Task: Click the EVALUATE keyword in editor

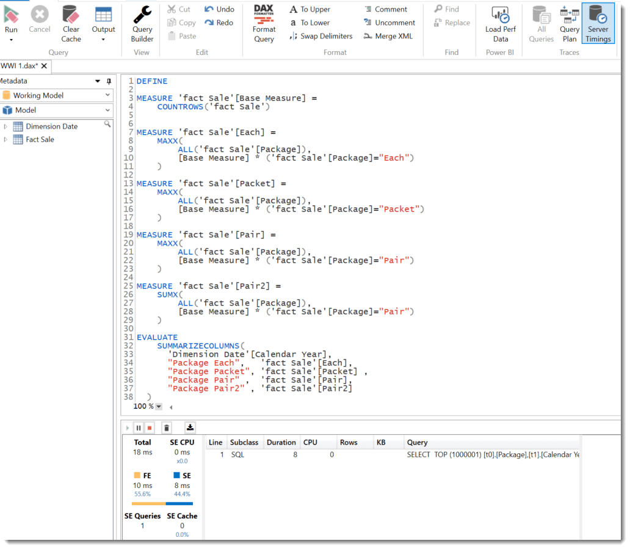Action: click(x=157, y=337)
